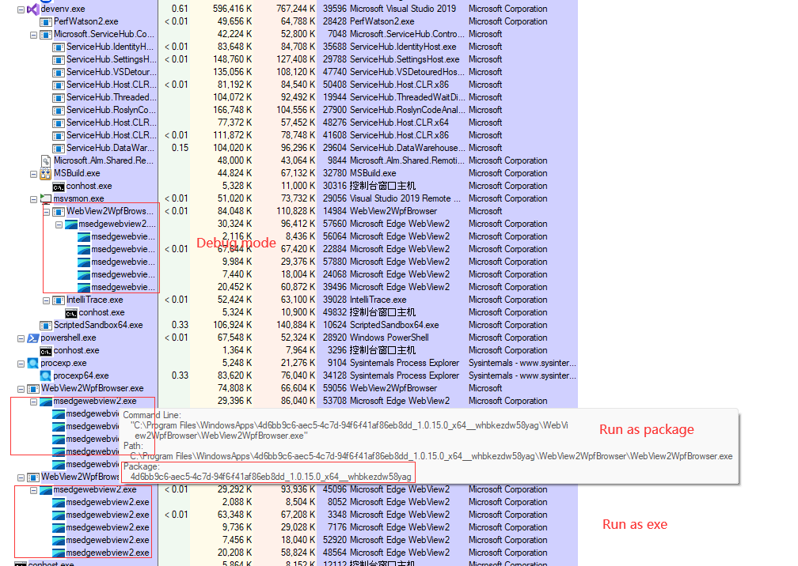Click the procexp64.exe icon
This screenshot has width=798, height=566.
pos(46,375)
